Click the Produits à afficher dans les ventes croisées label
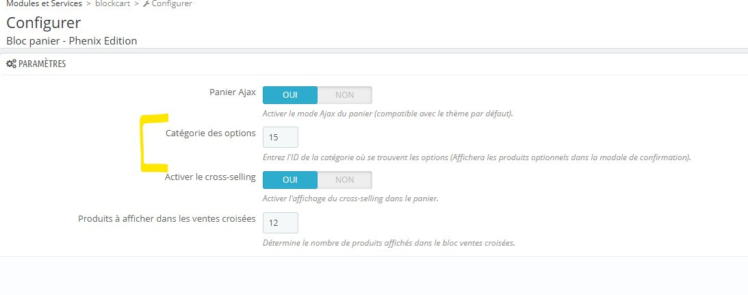 167,218
